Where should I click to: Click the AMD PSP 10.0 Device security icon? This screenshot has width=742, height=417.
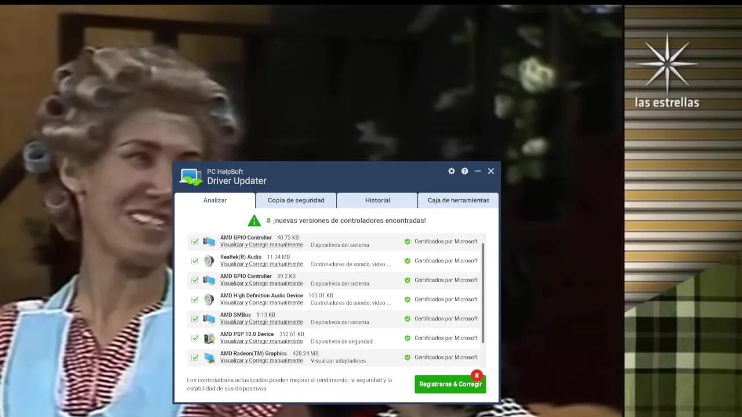[x=209, y=338]
